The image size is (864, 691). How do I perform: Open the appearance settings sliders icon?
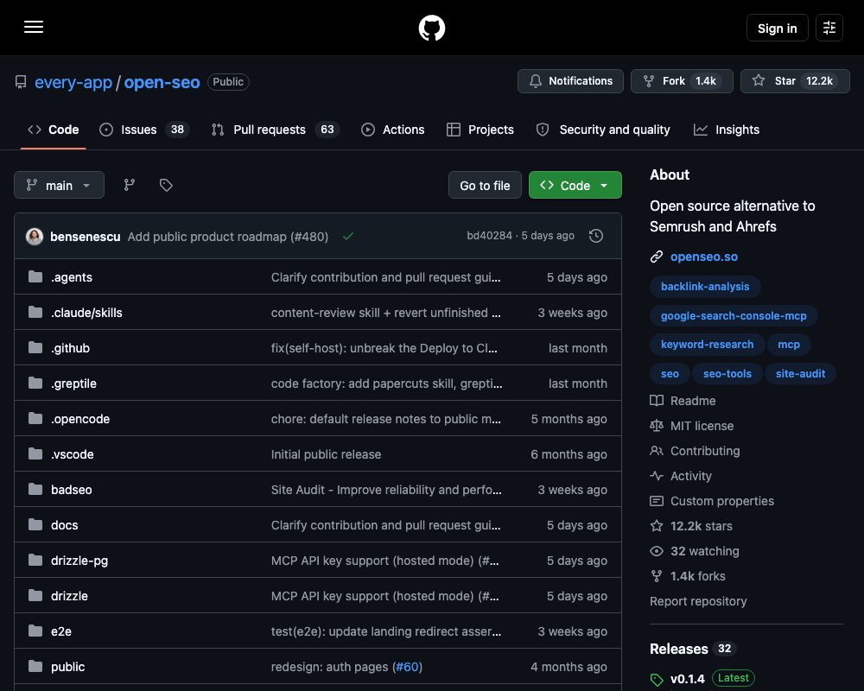click(829, 28)
